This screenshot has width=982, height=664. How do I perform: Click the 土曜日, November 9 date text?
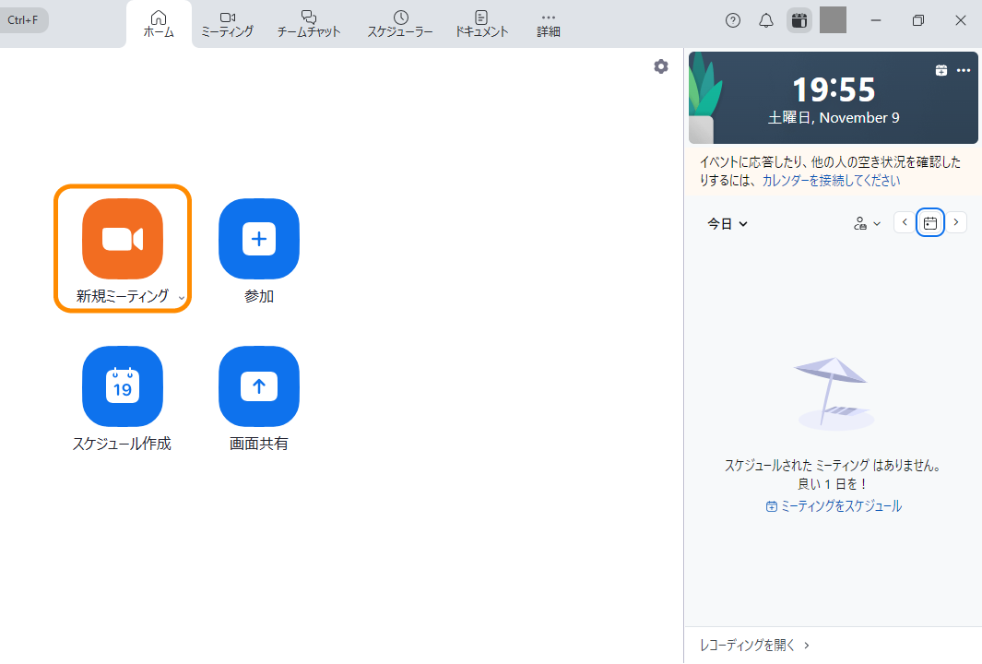(x=834, y=118)
